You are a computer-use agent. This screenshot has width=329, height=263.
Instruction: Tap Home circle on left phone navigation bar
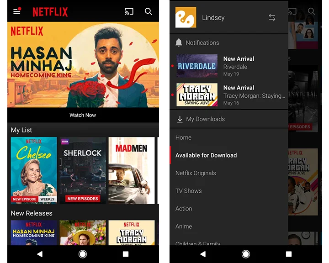coord(83,254)
